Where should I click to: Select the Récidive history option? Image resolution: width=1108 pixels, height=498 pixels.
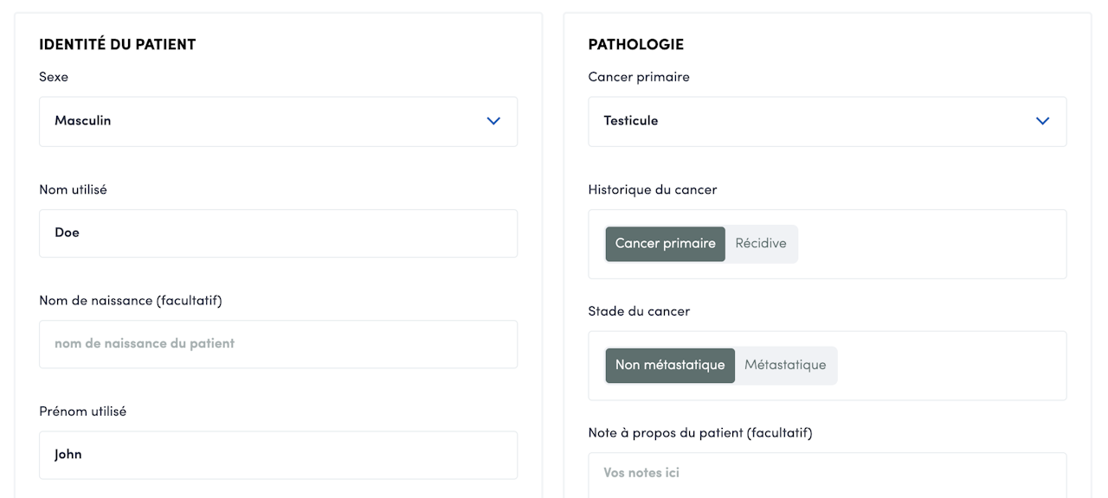tap(761, 244)
